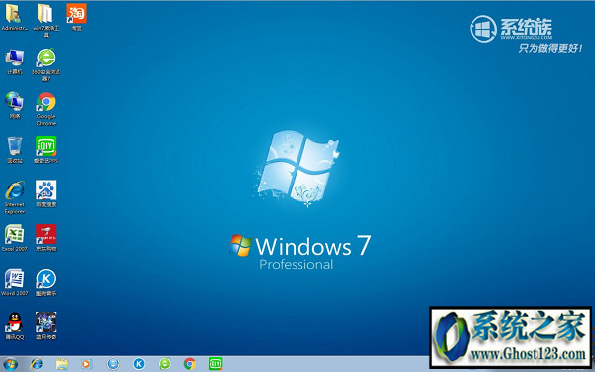Screen dimensions: 595x372
Task: Open the Windows Start menu orb
Action: (x=10, y=364)
